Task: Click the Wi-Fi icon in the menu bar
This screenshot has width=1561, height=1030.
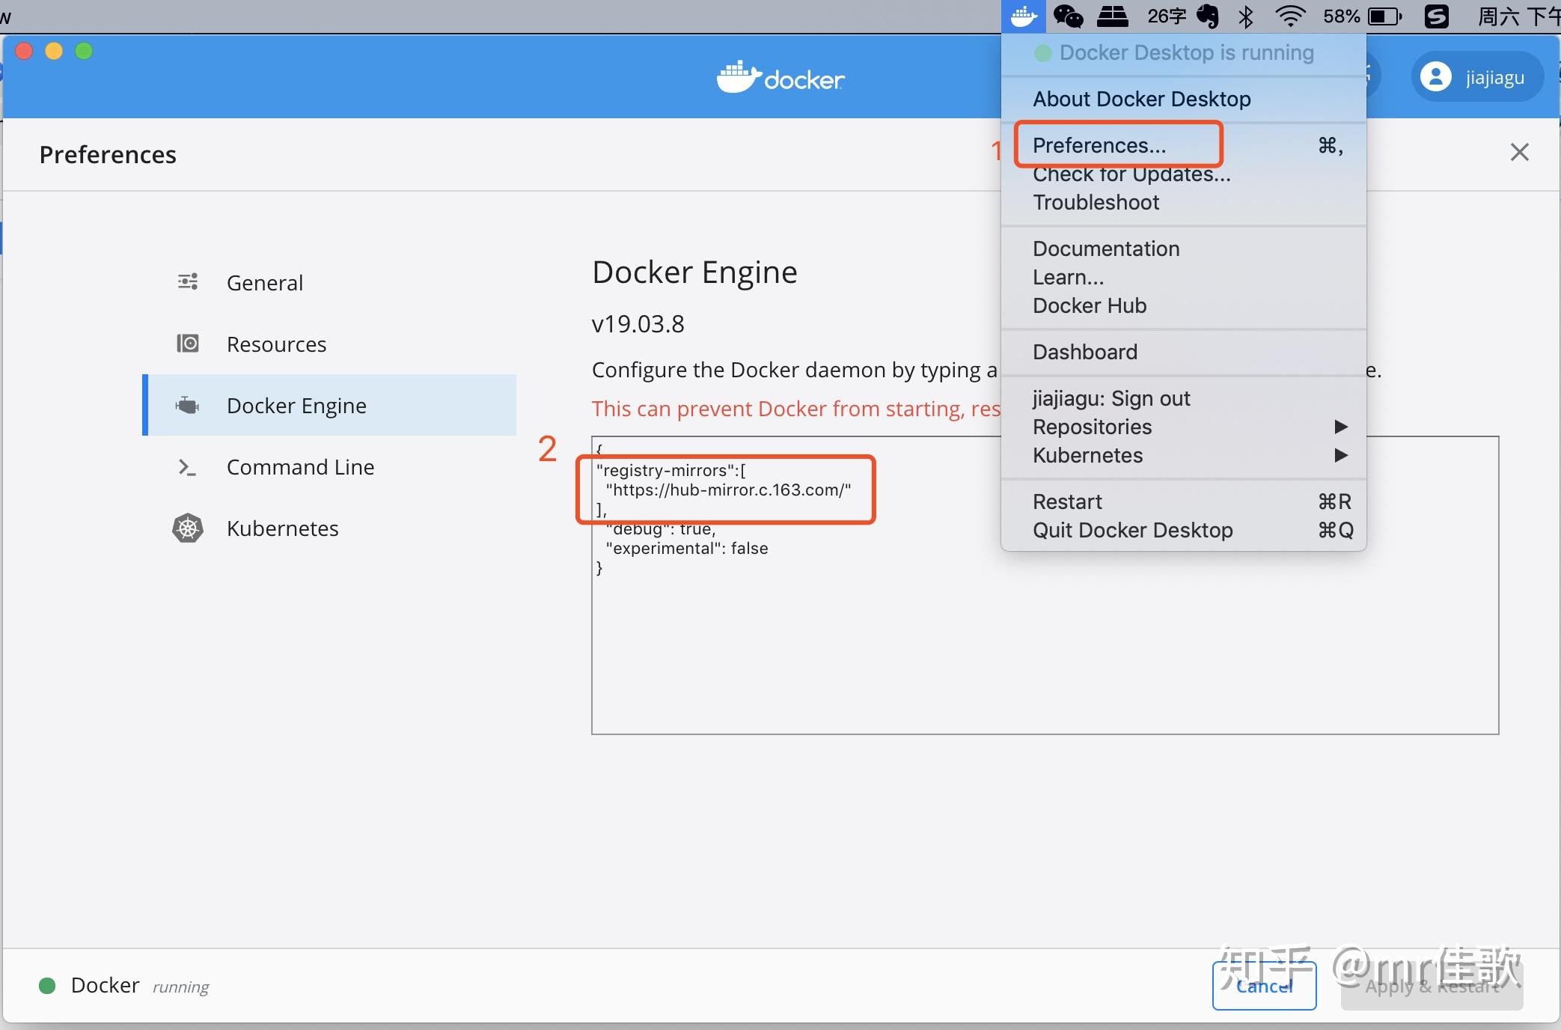Action: [1291, 16]
